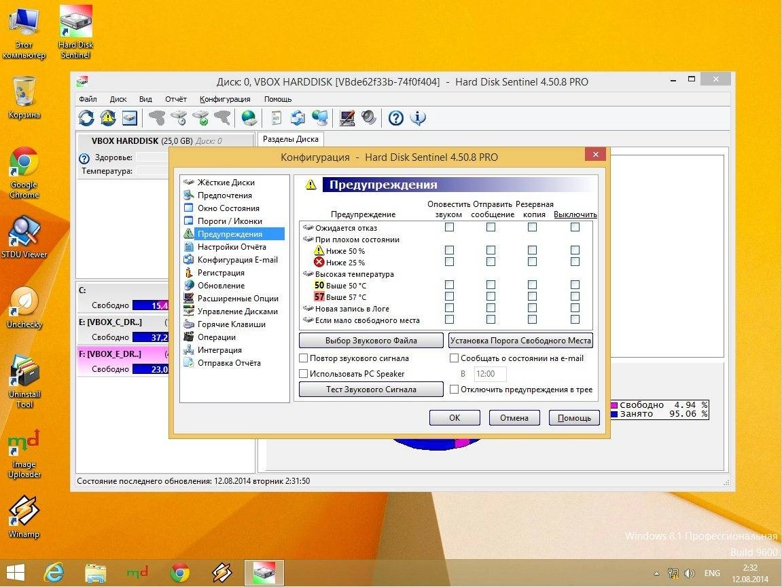This screenshot has height=587, width=782.
Task: Check Выключить for Выше 50 °C
Action: tap(575, 284)
